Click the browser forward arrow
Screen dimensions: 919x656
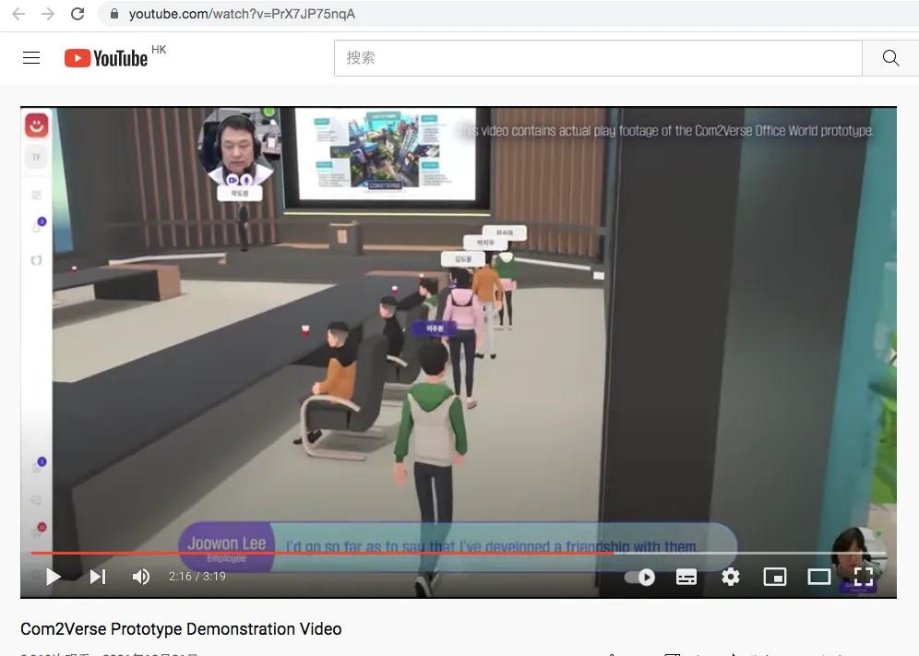pos(48,14)
